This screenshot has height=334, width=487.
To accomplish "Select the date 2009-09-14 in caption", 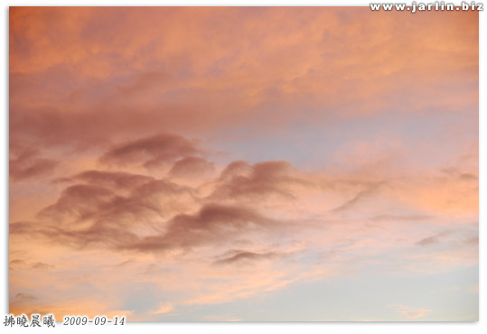I will (94, 321).
